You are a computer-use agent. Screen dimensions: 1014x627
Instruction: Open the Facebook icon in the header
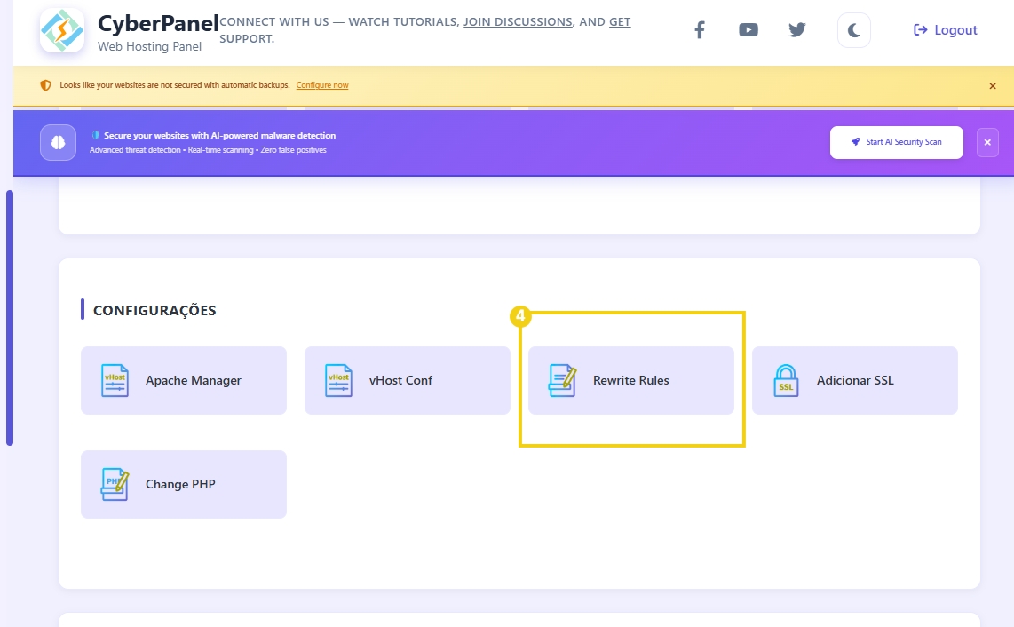699,29
